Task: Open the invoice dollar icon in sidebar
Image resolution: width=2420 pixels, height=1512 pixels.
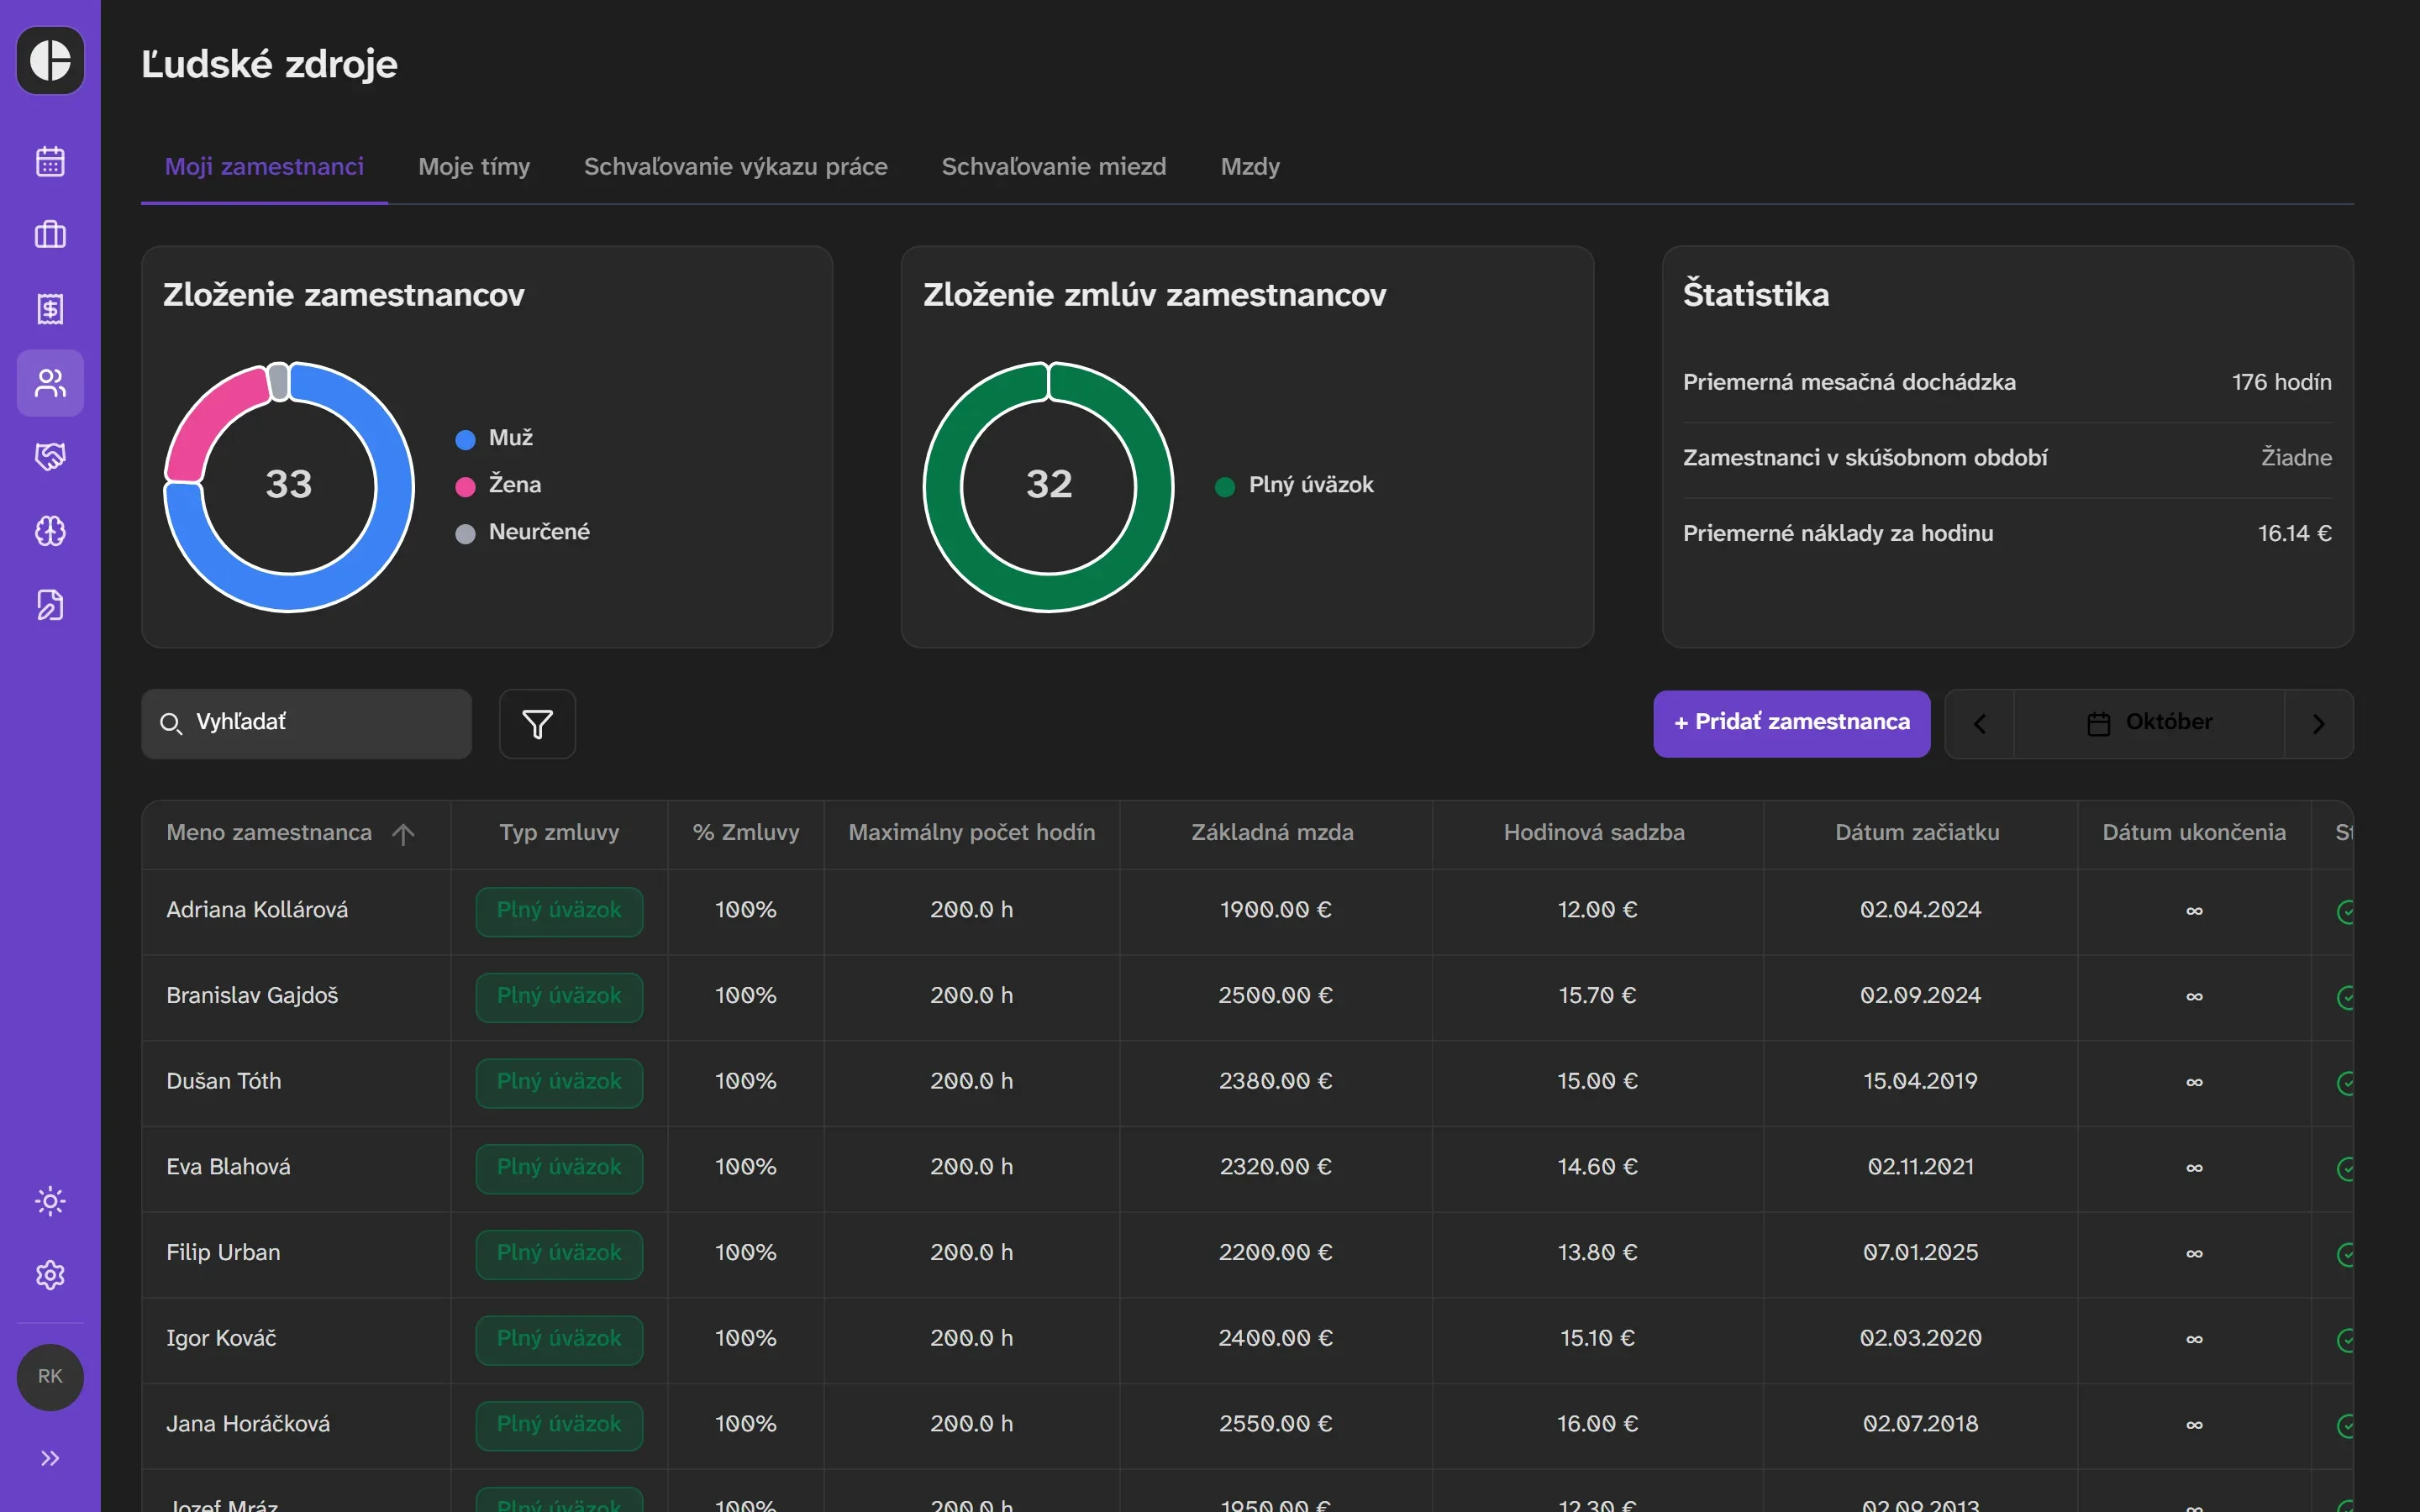Action: click(x=50, y=309)
